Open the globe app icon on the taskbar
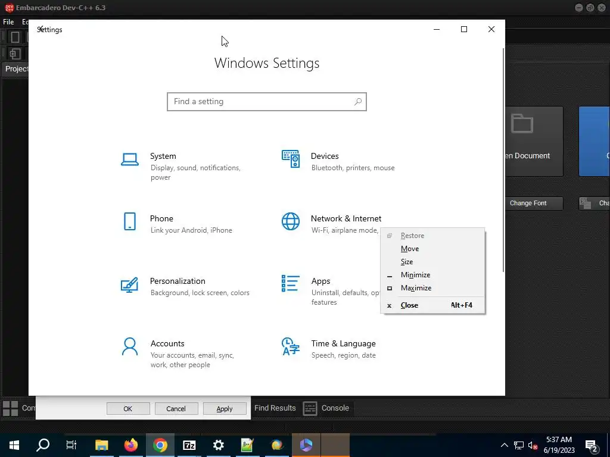 coord(276,445)
